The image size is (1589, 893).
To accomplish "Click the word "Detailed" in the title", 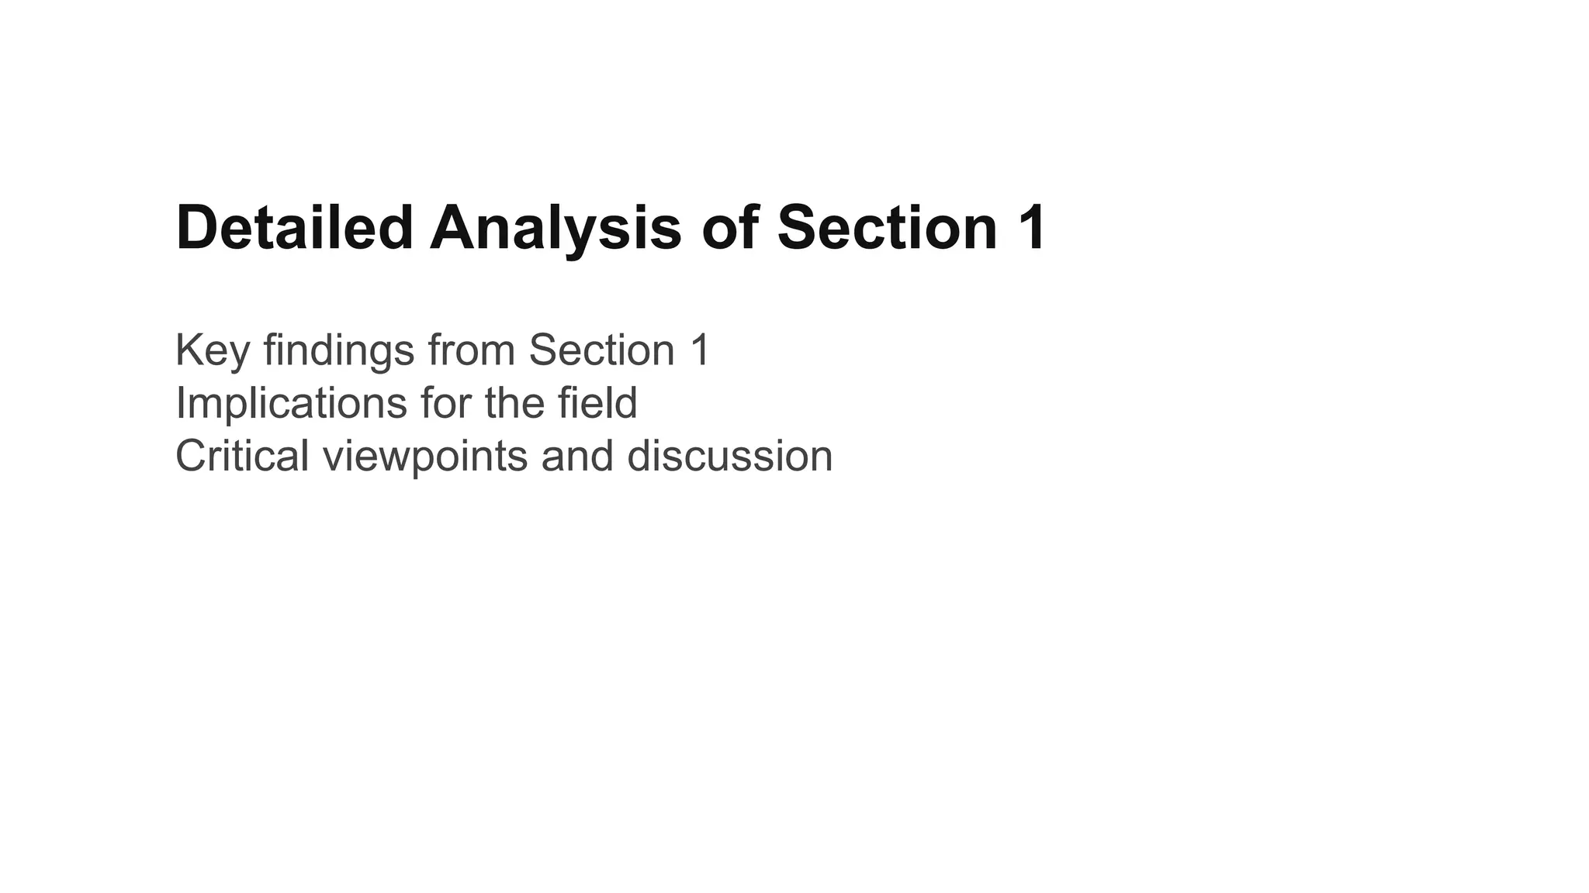I will click(295, 228).
